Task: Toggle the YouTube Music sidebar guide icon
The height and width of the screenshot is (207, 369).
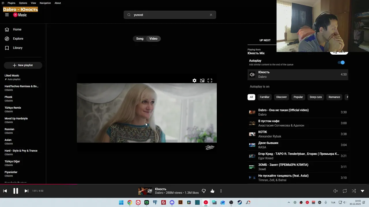Action: tap(7, 15)
